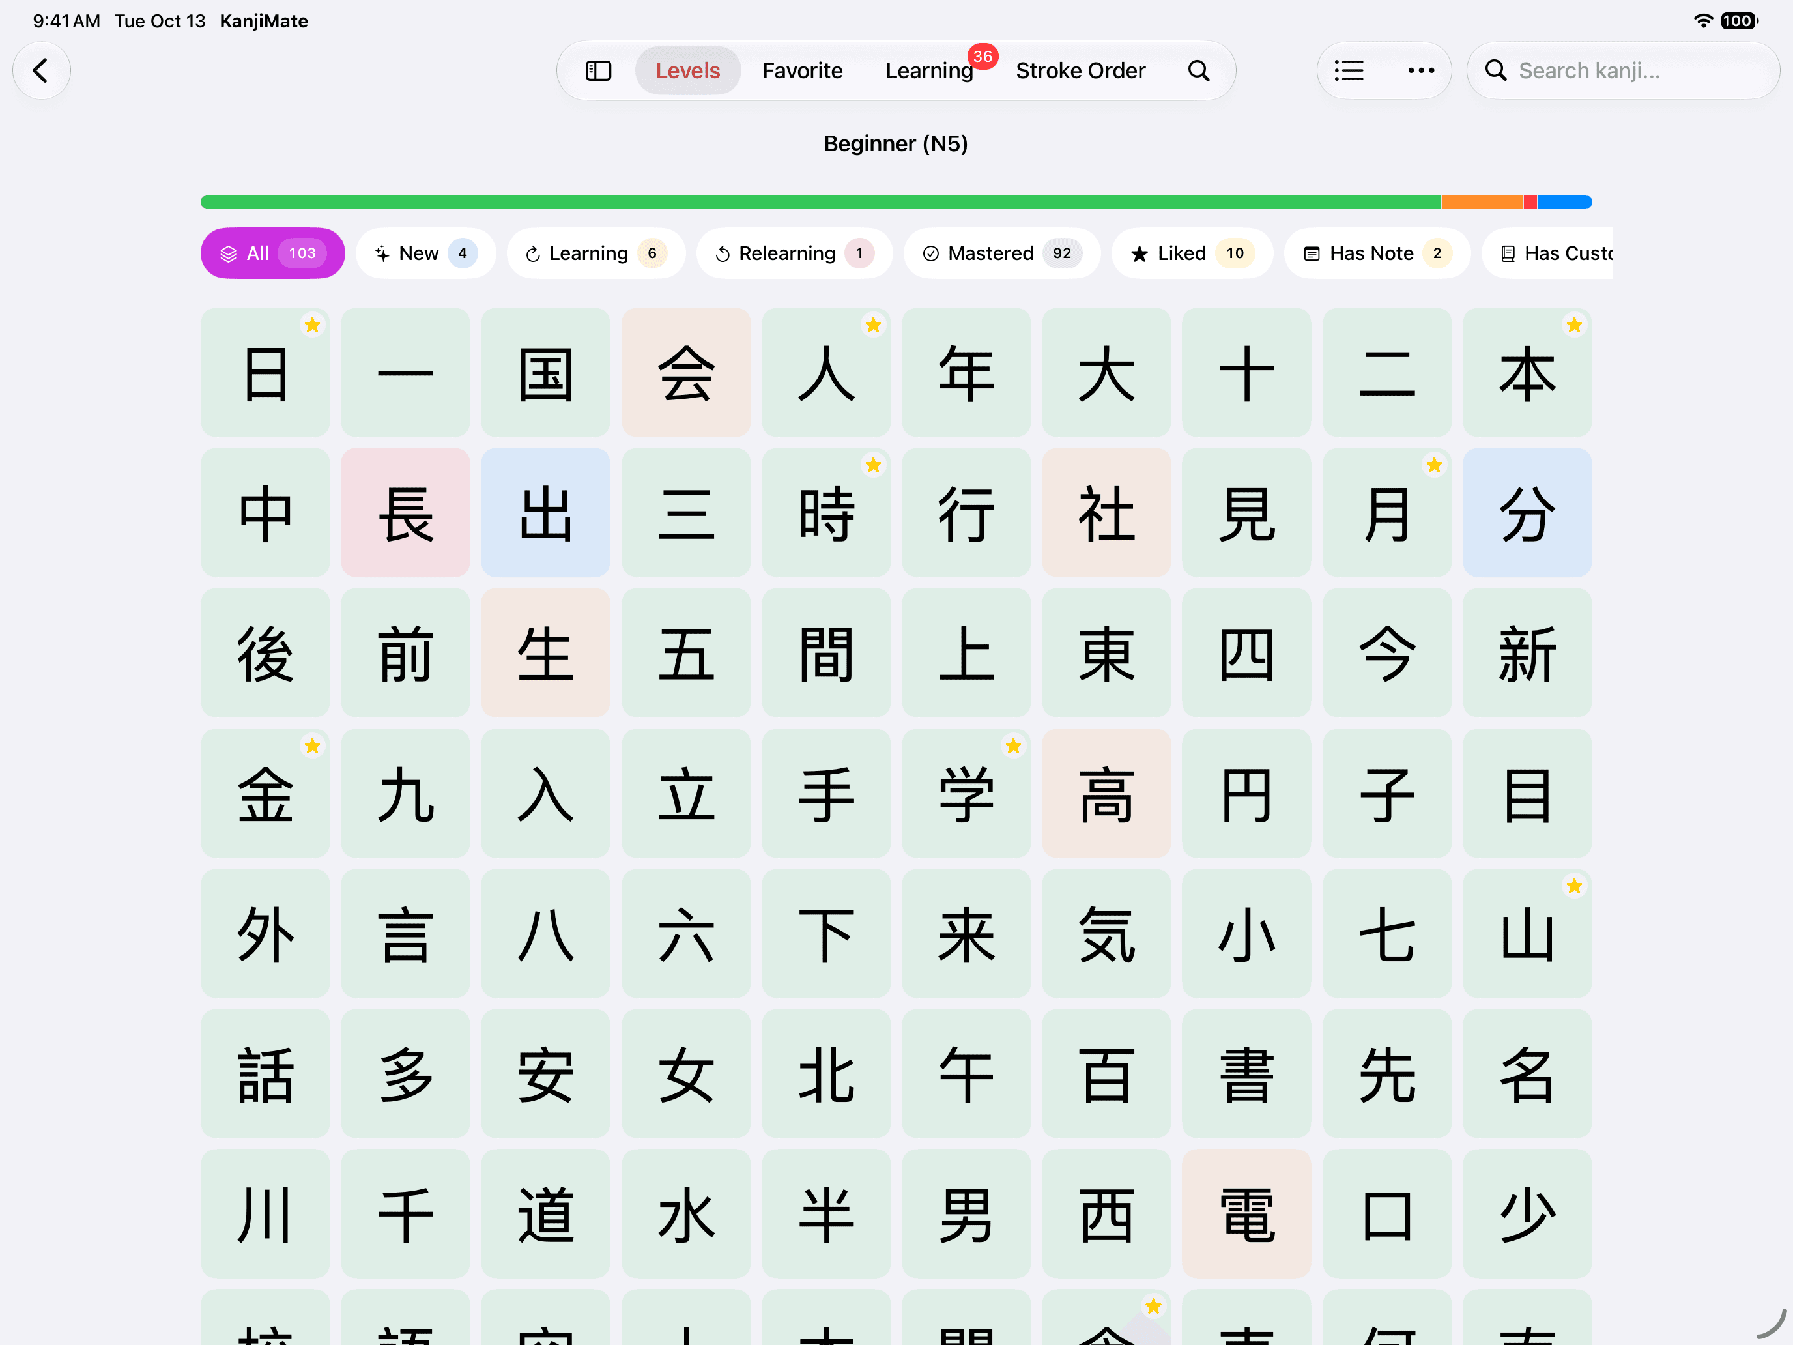Switch to Stroke Order tab
Image resolution: width=1793 pixels, height=1345 pixels.
1080,70
